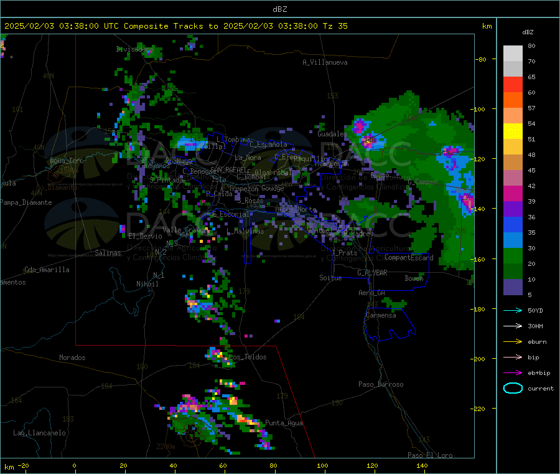Viewport: 560px width, 474px height.
Task: Select the 39 dBZ purple swatch
Action: pos(513,209)
